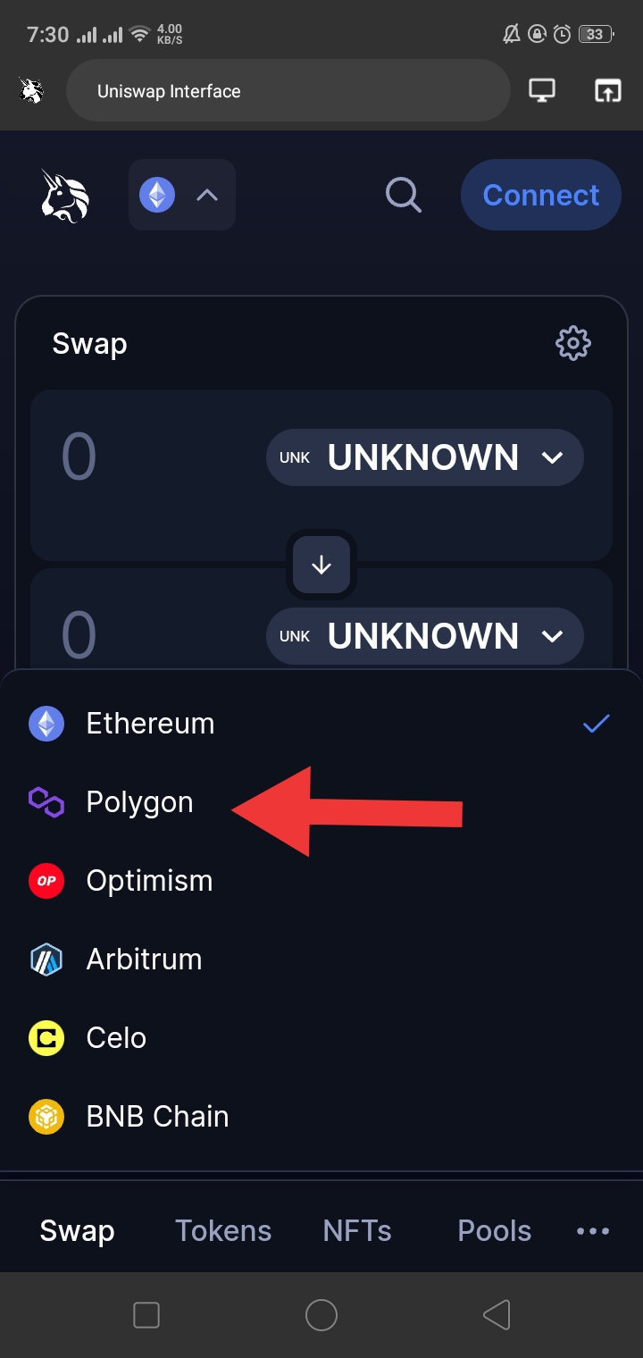Tap the browser open-in-app icon

[x=607, y=90]
